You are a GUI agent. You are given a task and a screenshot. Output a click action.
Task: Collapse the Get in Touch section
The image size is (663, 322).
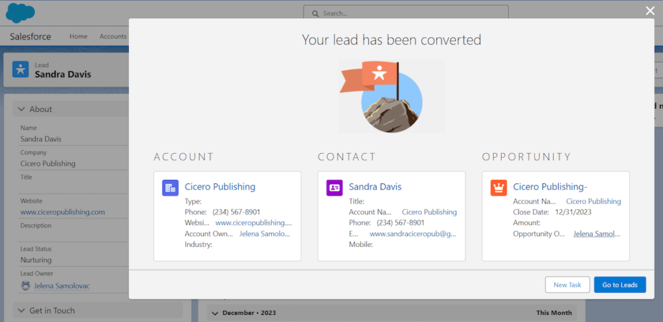pos(21,310)
